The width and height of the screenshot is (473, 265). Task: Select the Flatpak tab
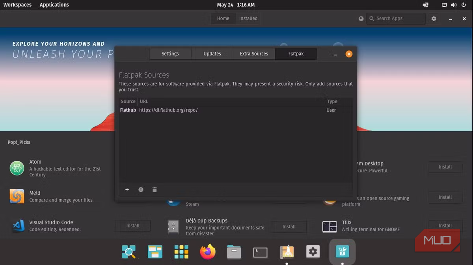296,54
